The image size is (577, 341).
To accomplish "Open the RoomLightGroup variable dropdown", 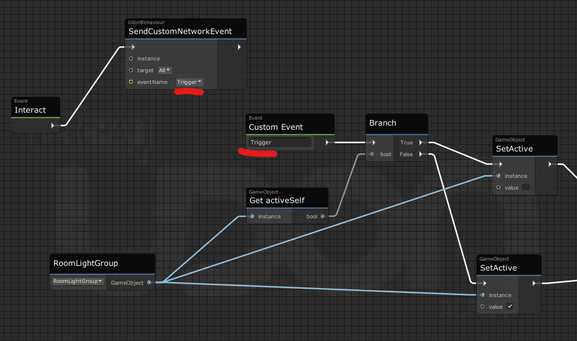I will click(x=78, y=281).
